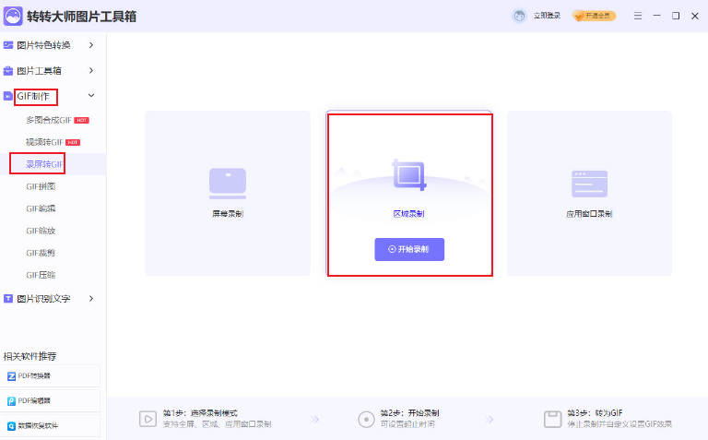Open GIF压缩 sidebar item
708x440 pixels.
[x=41, y=275]
